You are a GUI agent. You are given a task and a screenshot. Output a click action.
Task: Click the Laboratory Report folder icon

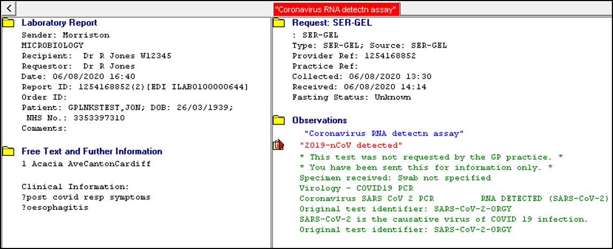tap(7, 23)
